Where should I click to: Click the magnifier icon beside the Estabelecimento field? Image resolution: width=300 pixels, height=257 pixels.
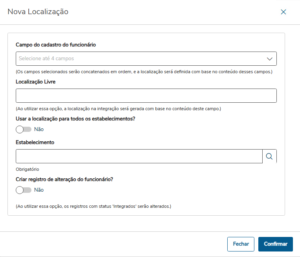coord(269,156)
